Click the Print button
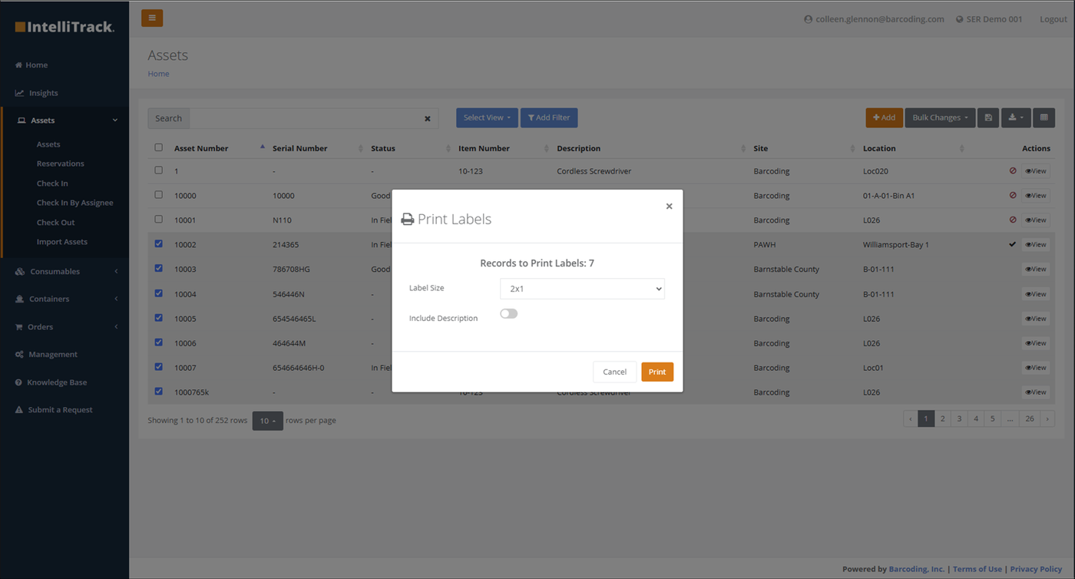The height and width of the screenshot is (579, 1075). [x=657, y=372]
